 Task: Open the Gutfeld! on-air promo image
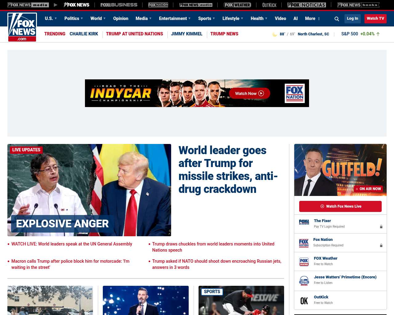340,170
